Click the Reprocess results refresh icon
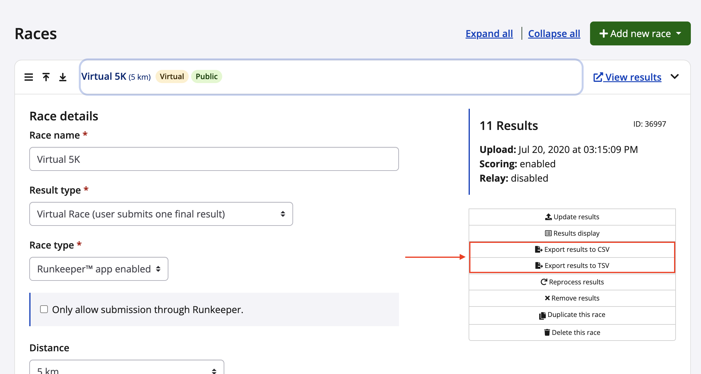Viewport: 701px width, 374px height. (544, 282)
